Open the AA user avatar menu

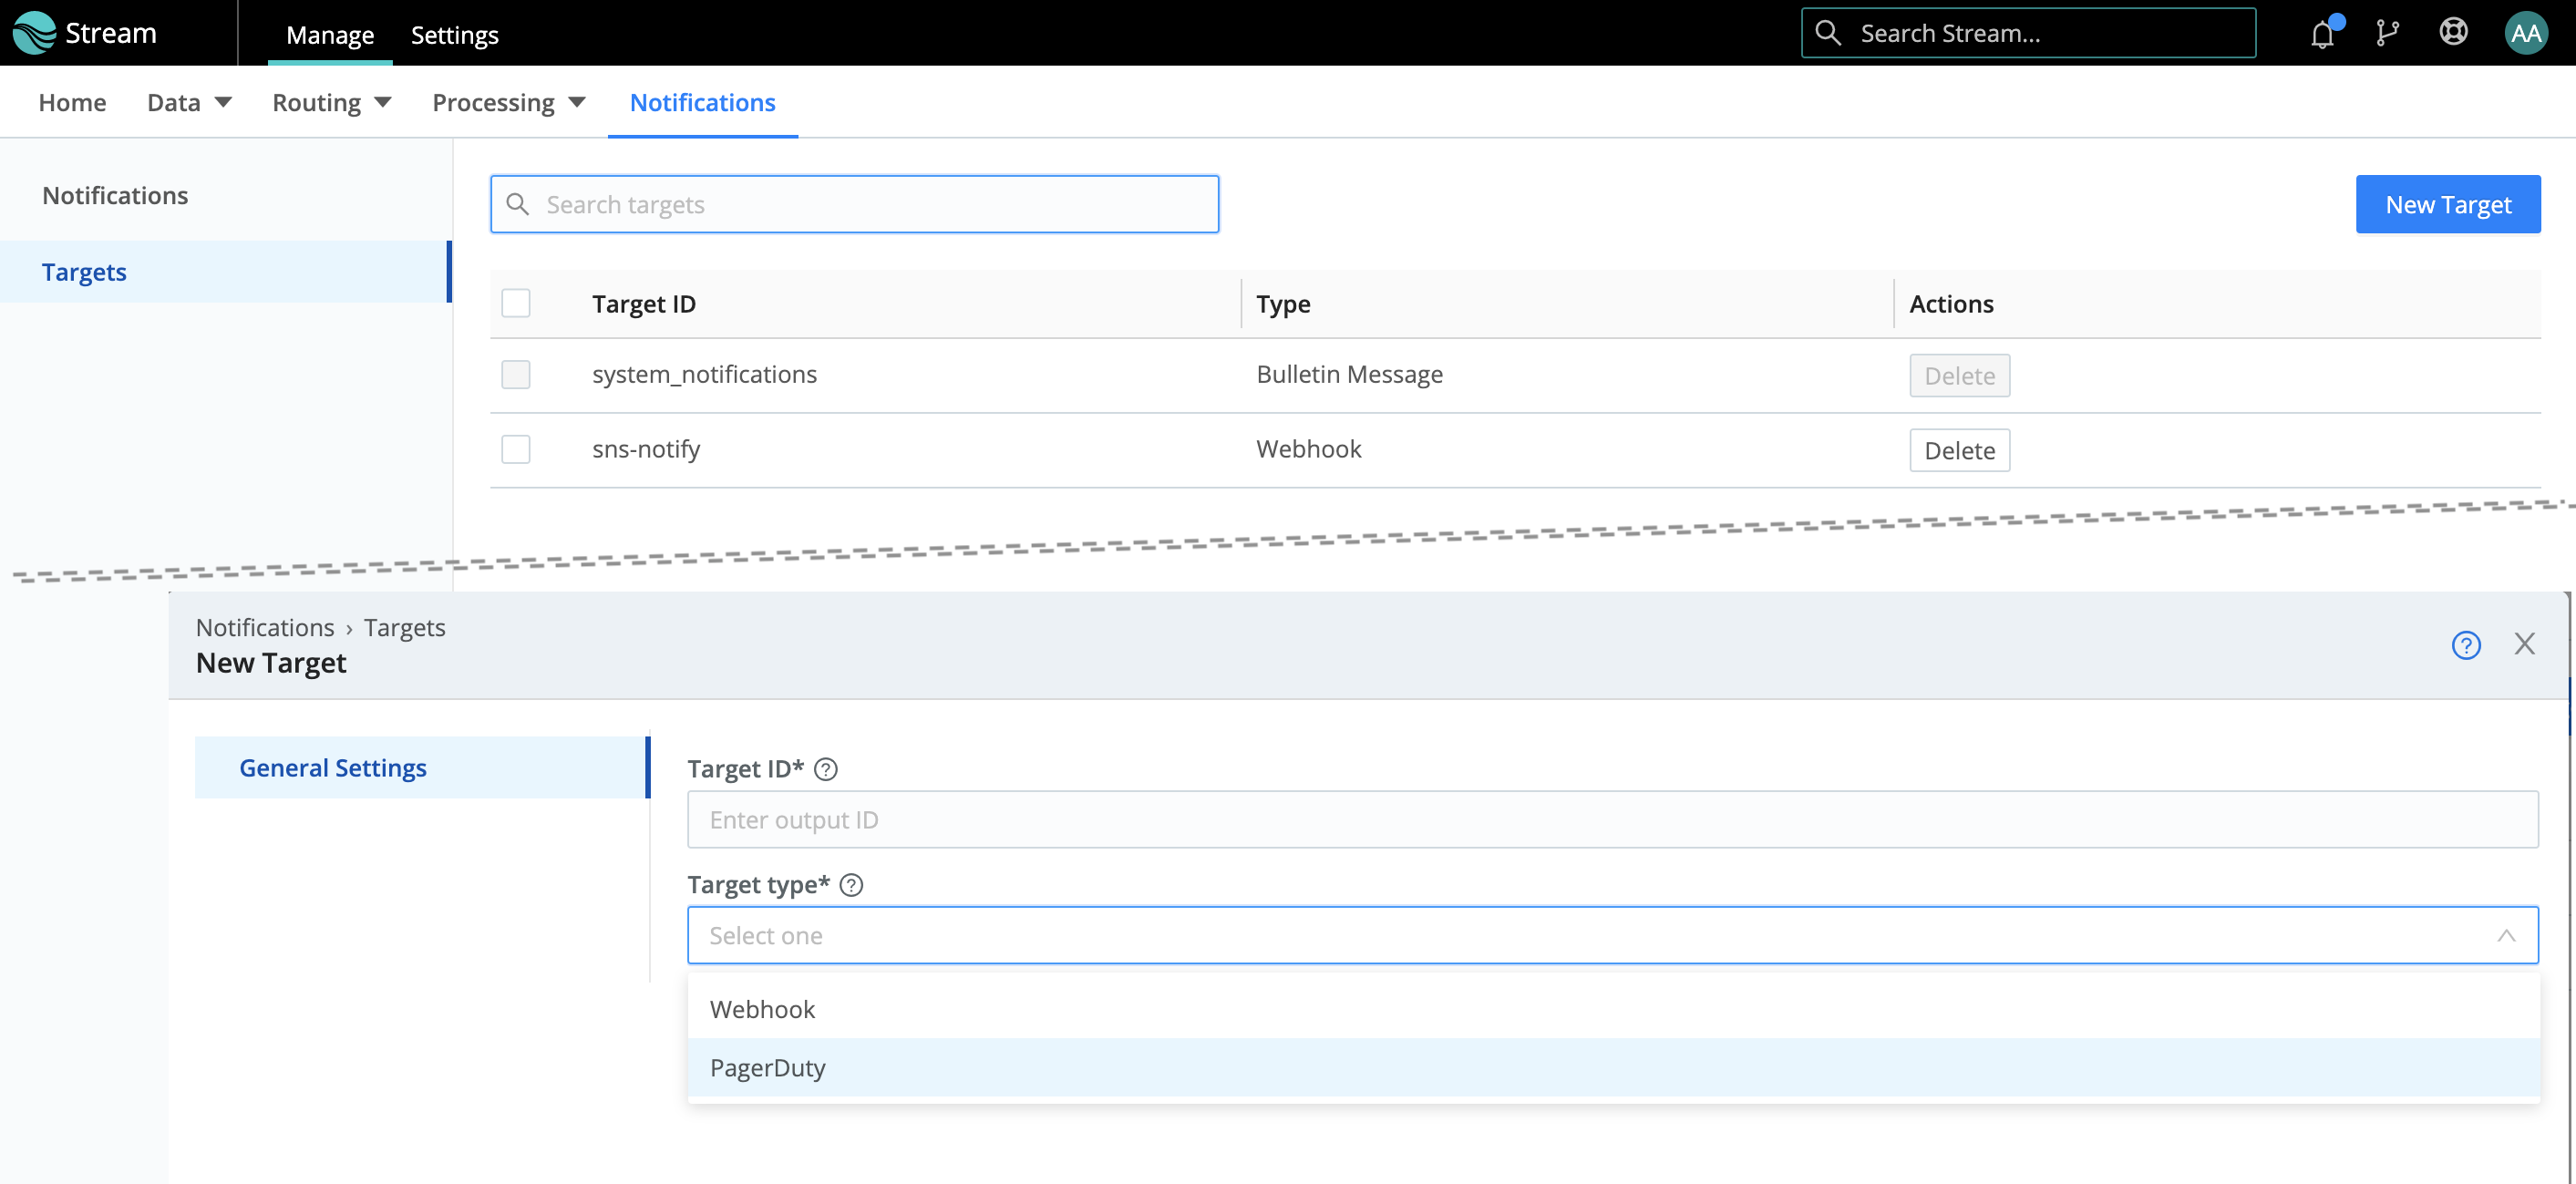click(2525, 33)
